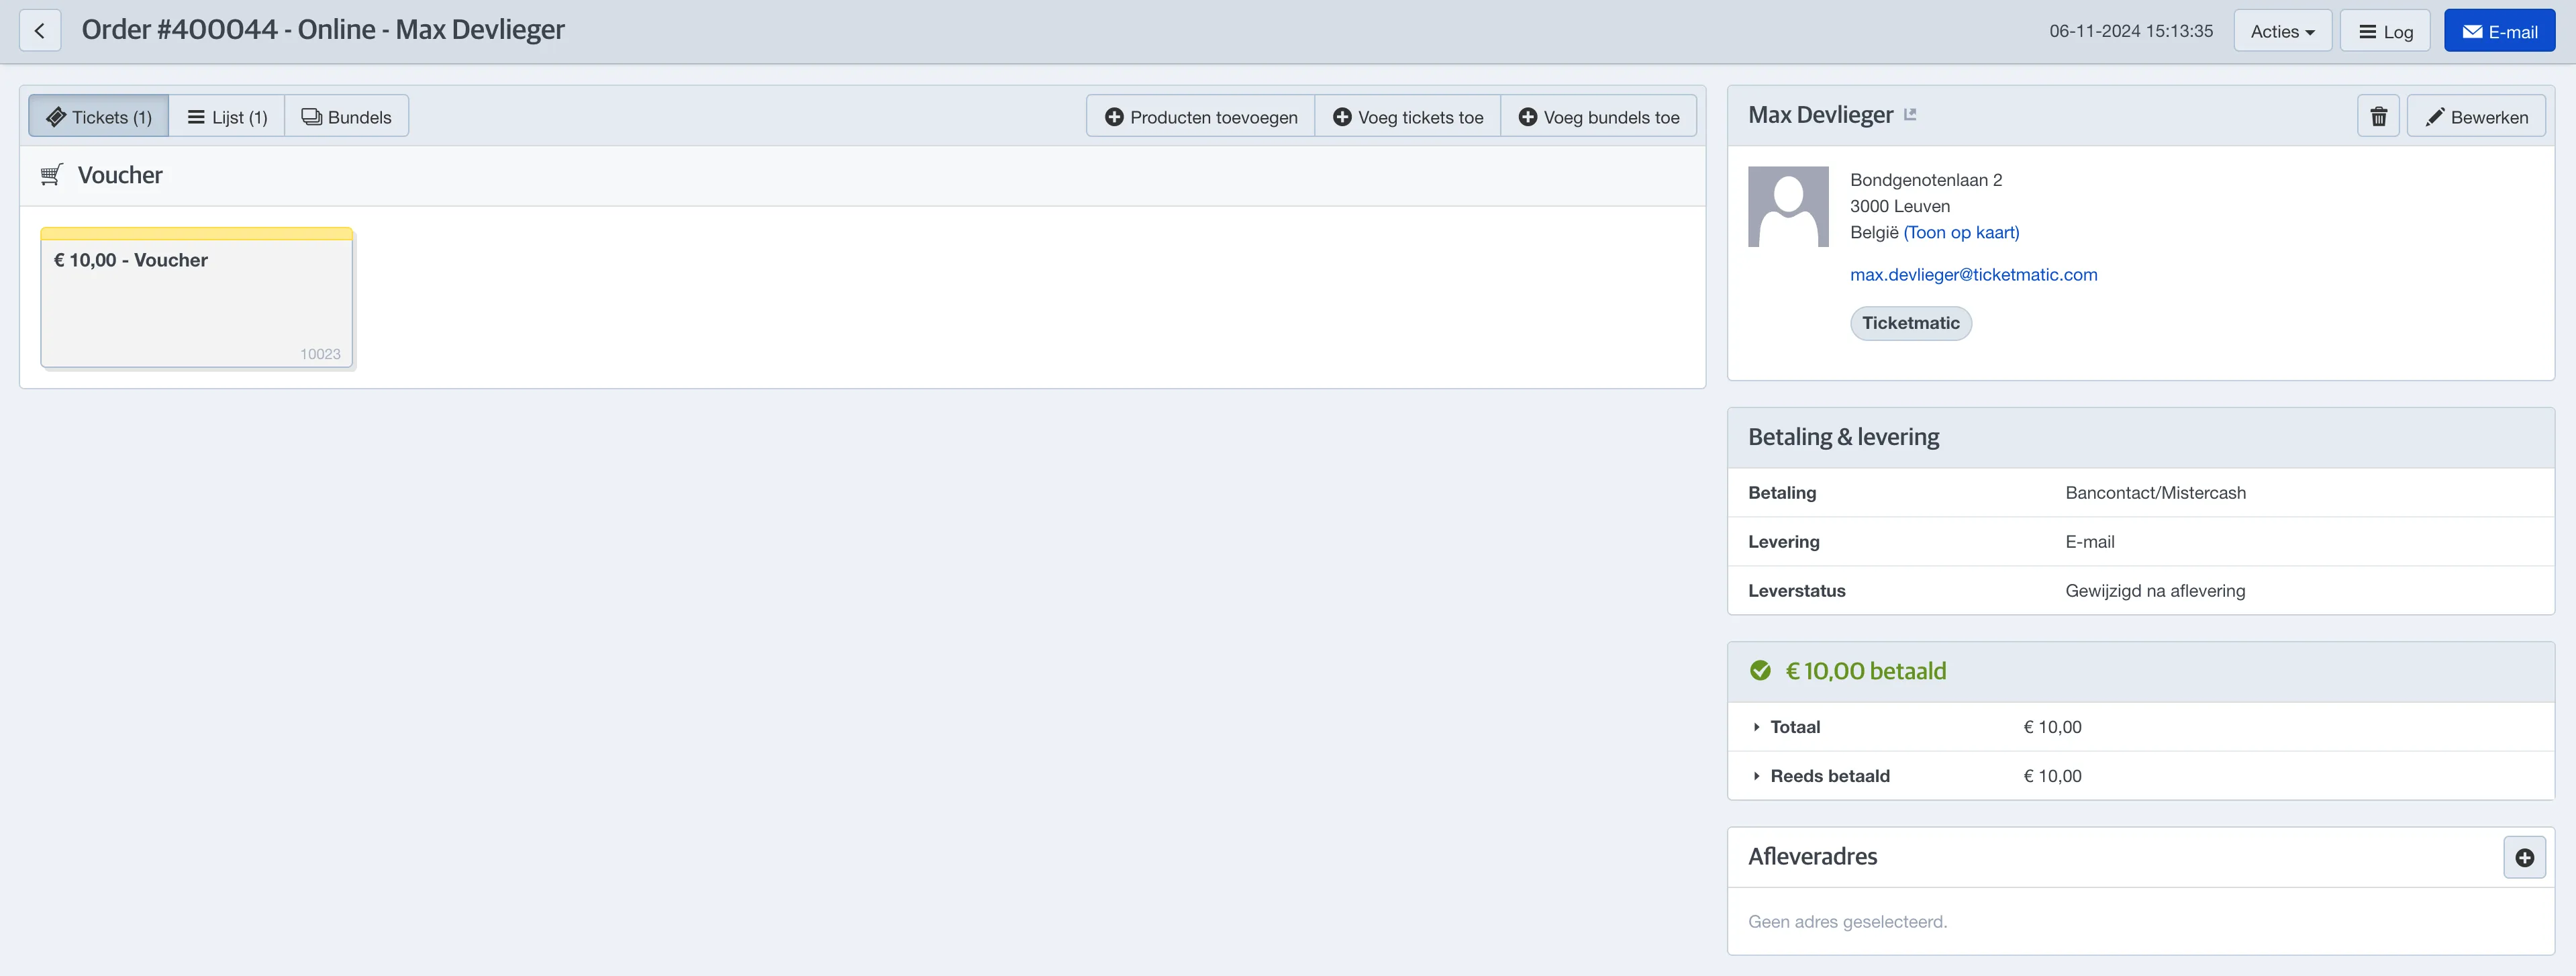Image resolution: width=2576 pixels, height=976 pixels.
Task: Click Producten toevoegen button
Action: coord(1201,117)
